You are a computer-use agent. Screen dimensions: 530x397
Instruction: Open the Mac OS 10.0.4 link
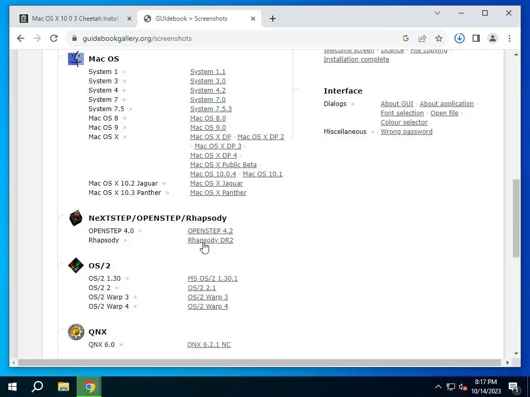213,174
